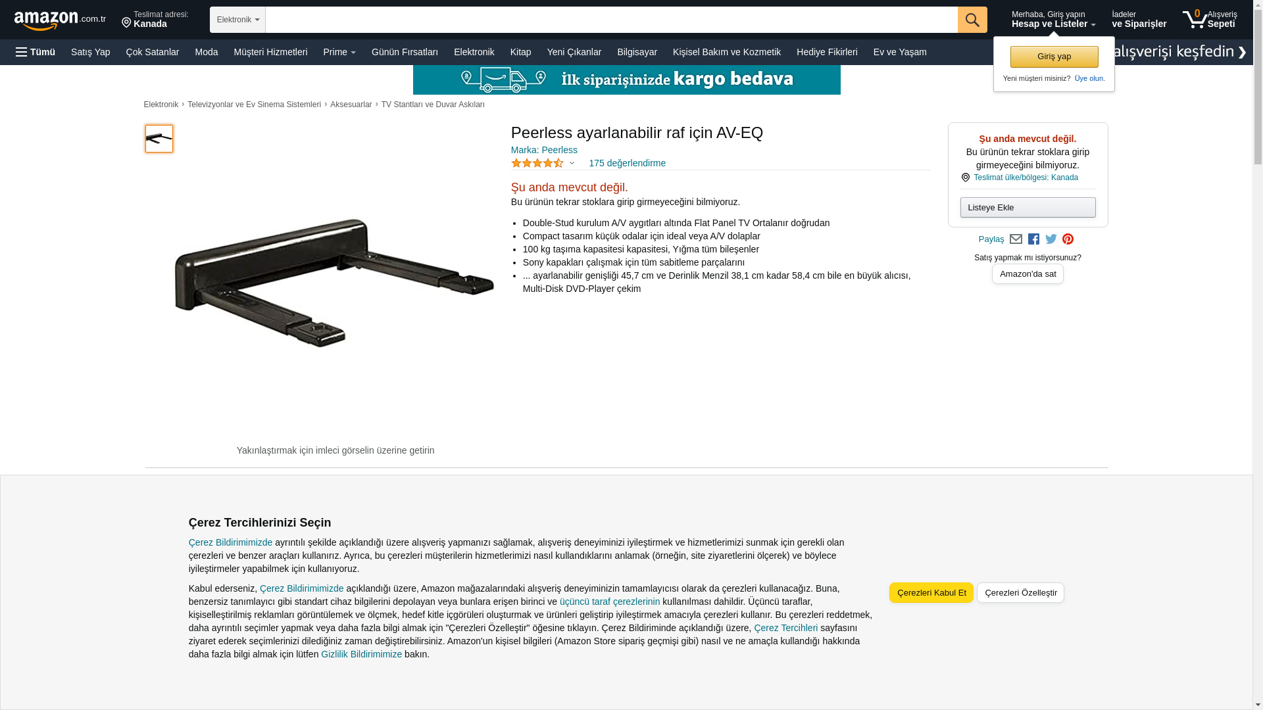Viewport: 1263px width, 710px height.
Task: Expand the Prime menu dropdown
Action: [339, 52]
